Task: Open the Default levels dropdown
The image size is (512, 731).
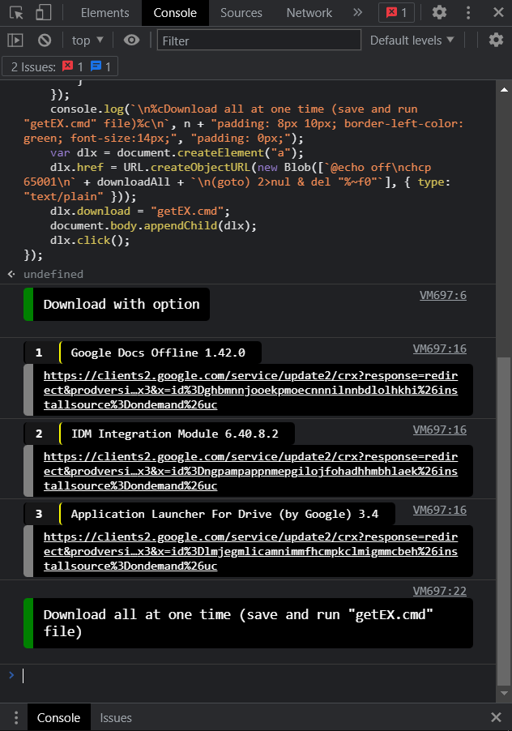Action: pos(412,41)
